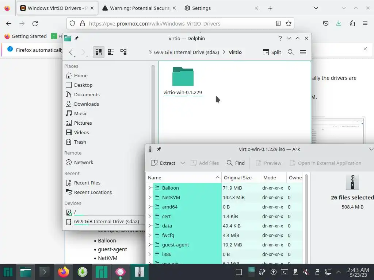Expand i386 folder in Ark

pos(149,254)
